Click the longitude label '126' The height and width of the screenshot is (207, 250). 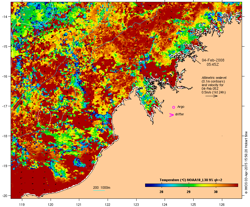tap(222, 205)
